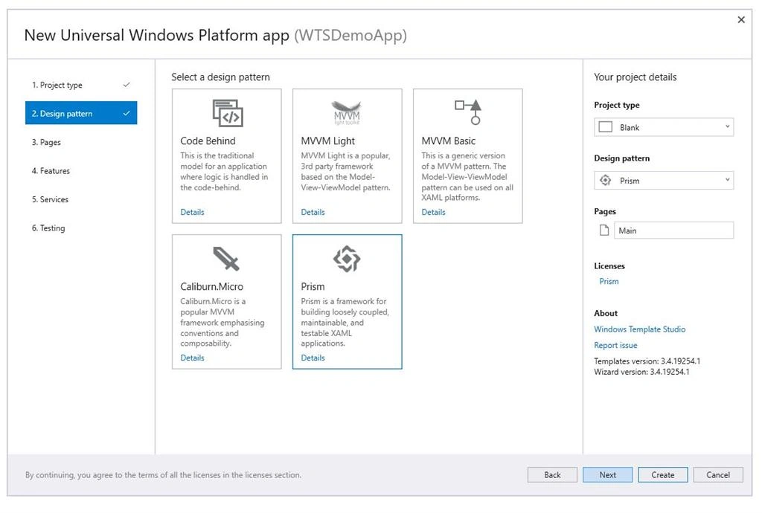Click the Caliburn.Micro description text

(x=222, y=322)
